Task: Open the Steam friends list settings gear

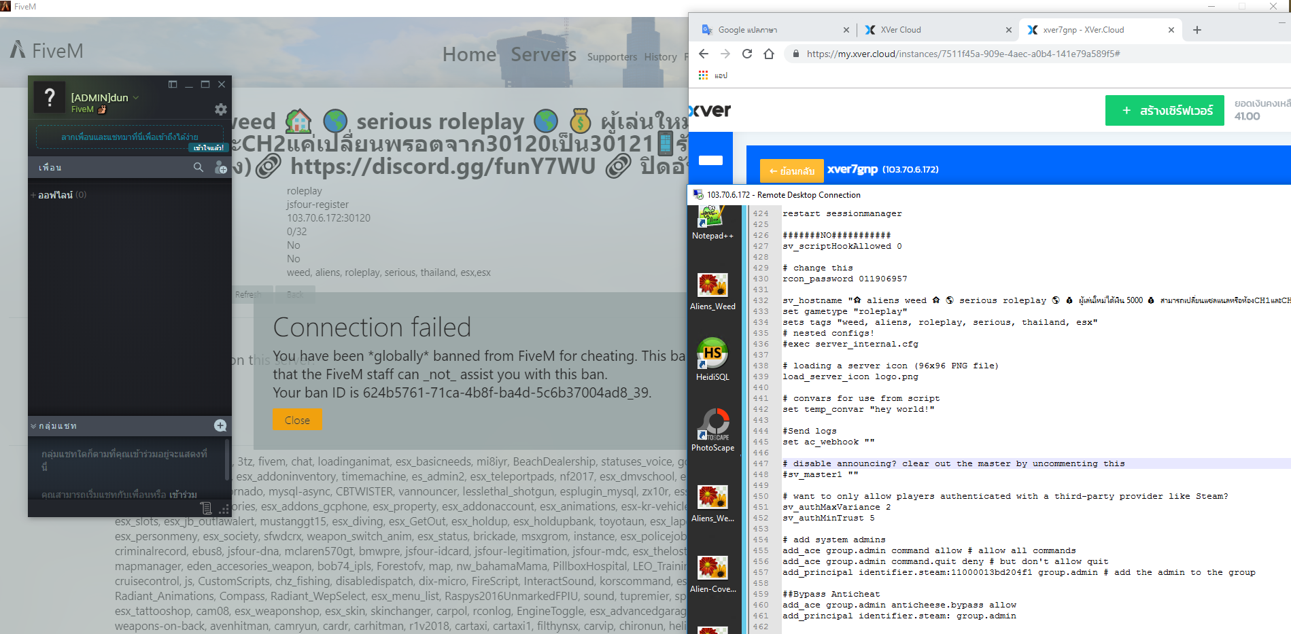Action: click(x=220, y=109)
